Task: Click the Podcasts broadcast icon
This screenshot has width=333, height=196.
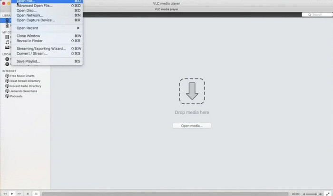Action: [x=7, y=96]
